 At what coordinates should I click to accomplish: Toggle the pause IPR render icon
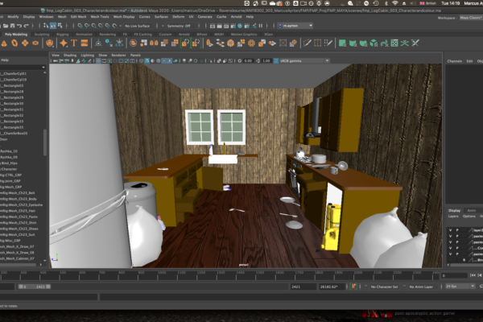pos(261,26)
